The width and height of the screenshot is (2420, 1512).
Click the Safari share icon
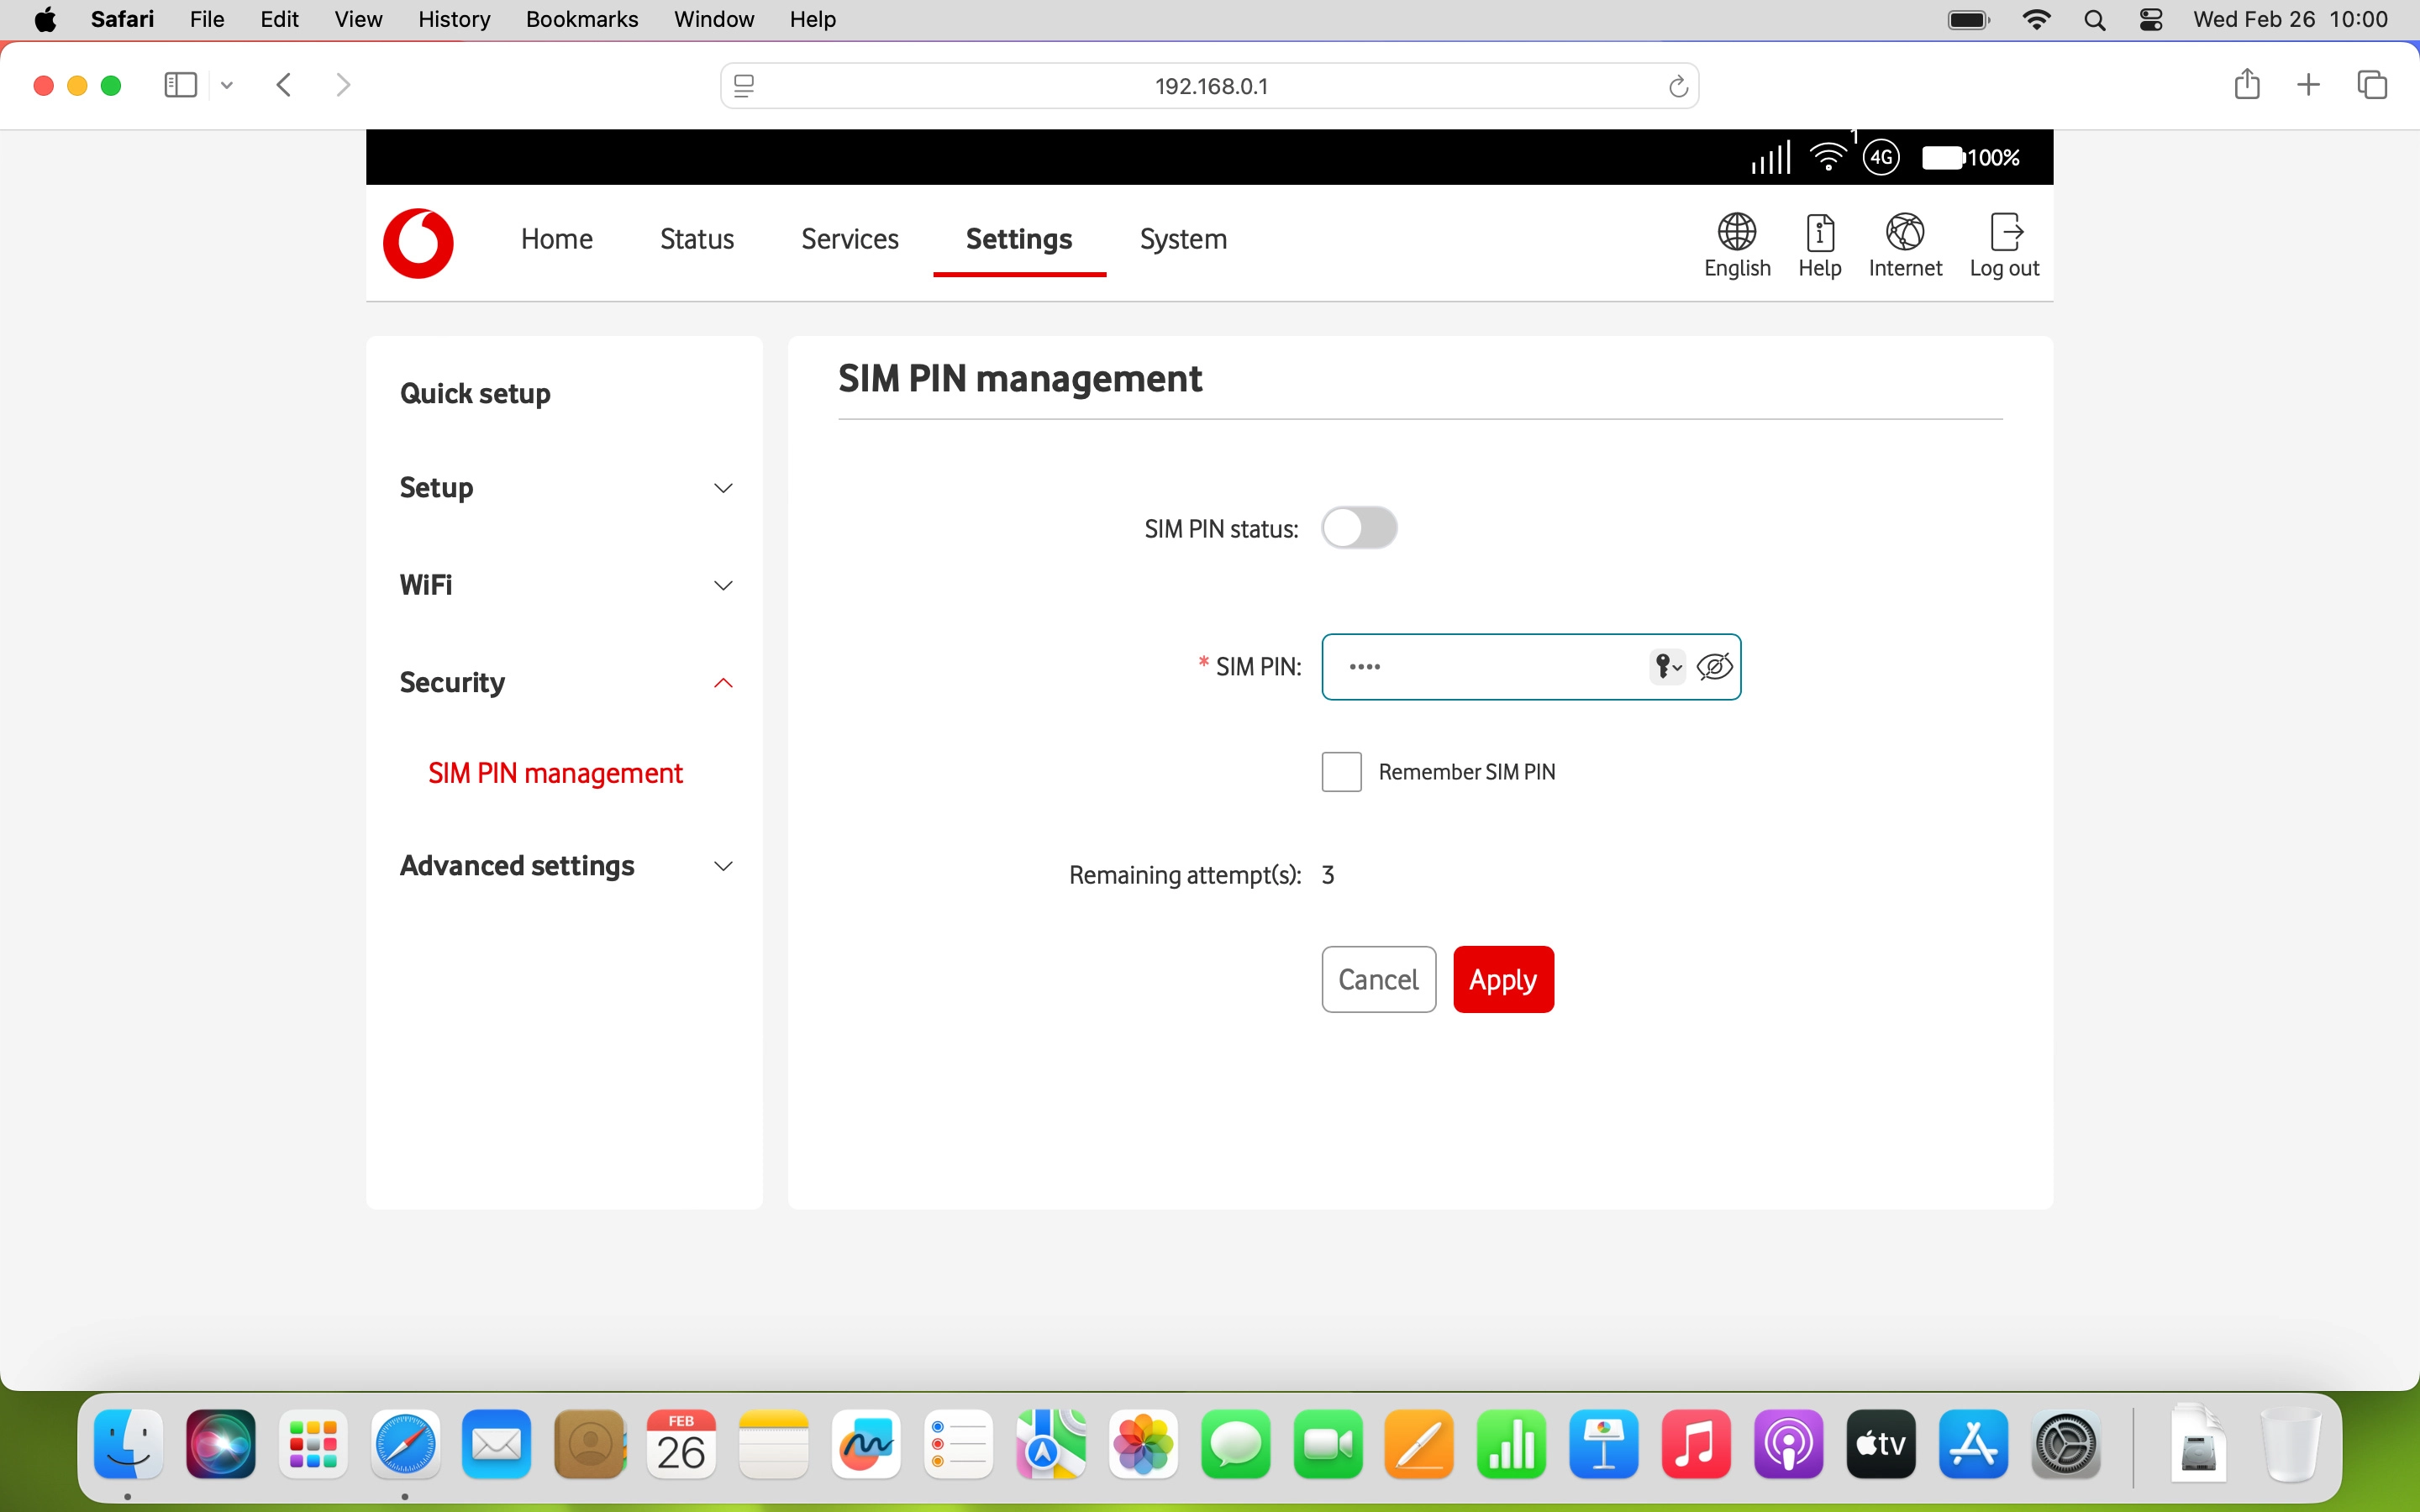pos(2246,85)
